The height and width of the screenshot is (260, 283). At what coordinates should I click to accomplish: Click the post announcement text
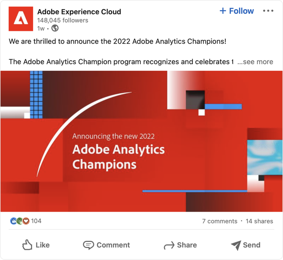point(117,41)
